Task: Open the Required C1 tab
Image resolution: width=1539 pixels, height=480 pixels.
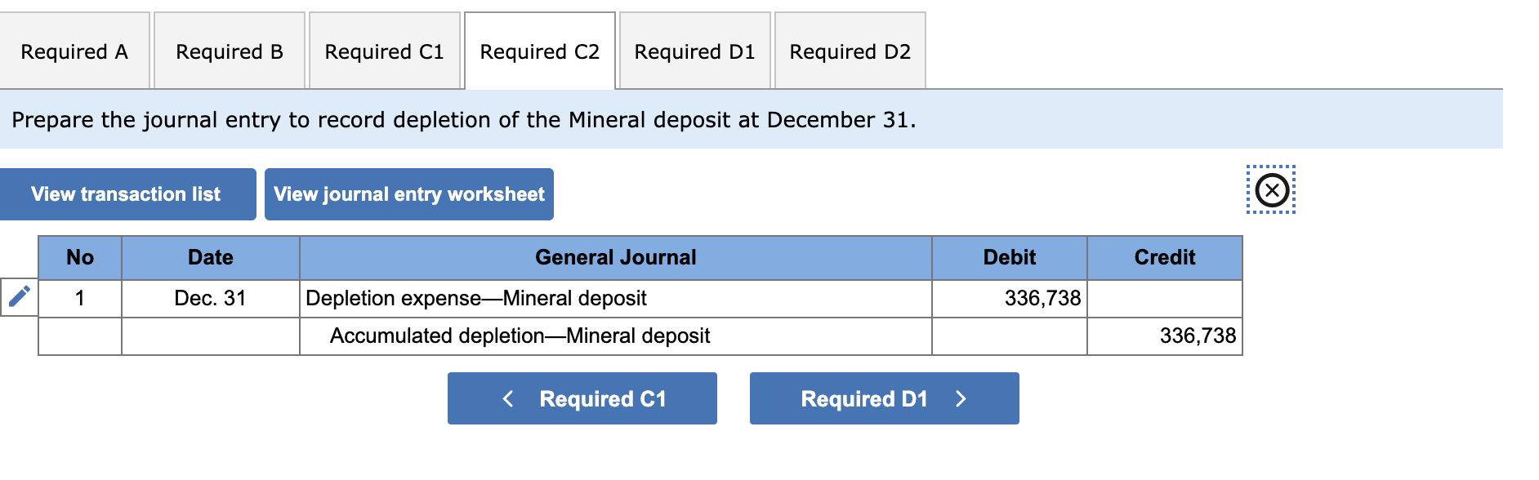Action: click(x=383, y=51)
